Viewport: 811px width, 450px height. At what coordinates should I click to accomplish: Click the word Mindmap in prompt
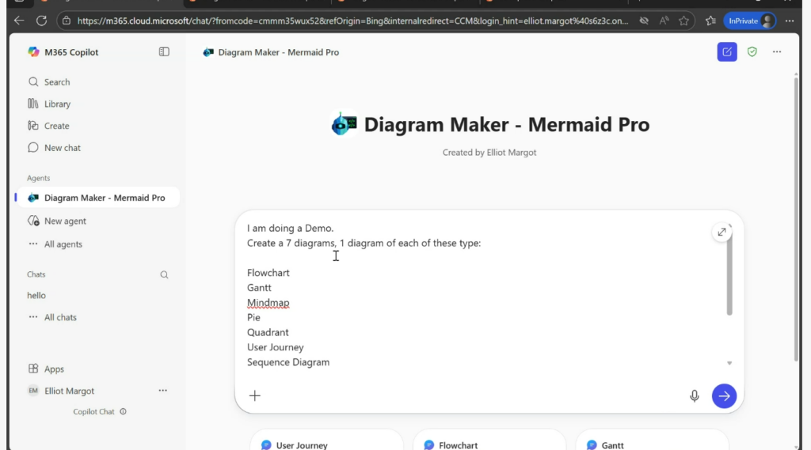click(x=268, y=303)
